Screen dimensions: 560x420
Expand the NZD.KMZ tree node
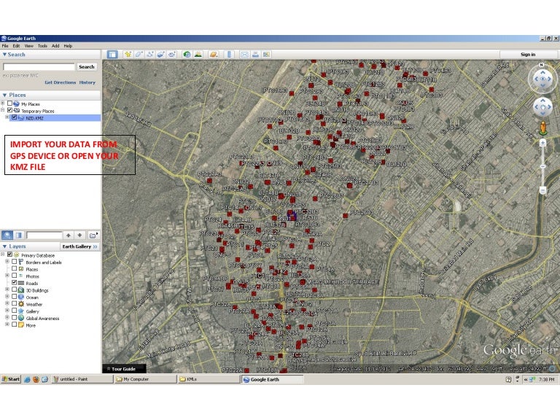point(7,117)
